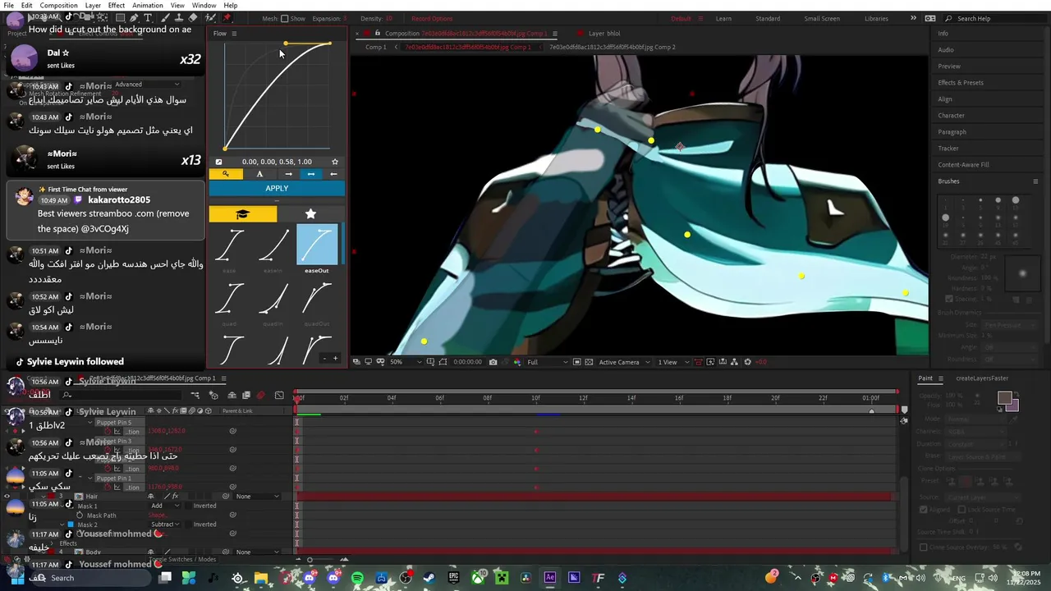Click the Paint foreground color swatch
Viewport: 1051px width, 591px height.
pyautogui.click(x=1004, y=398)
